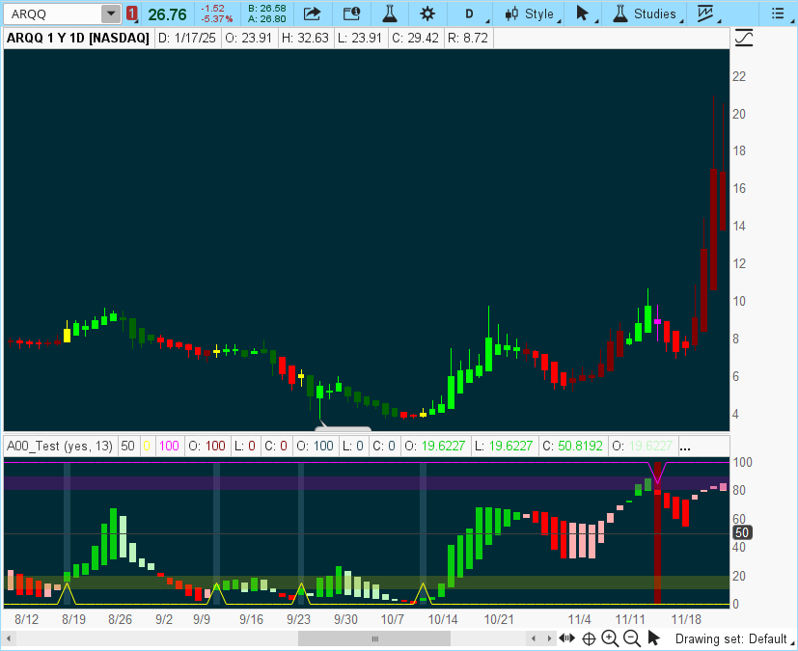Click the C: 50.8192 study value
Screen dimensions: 798x651
572,446
